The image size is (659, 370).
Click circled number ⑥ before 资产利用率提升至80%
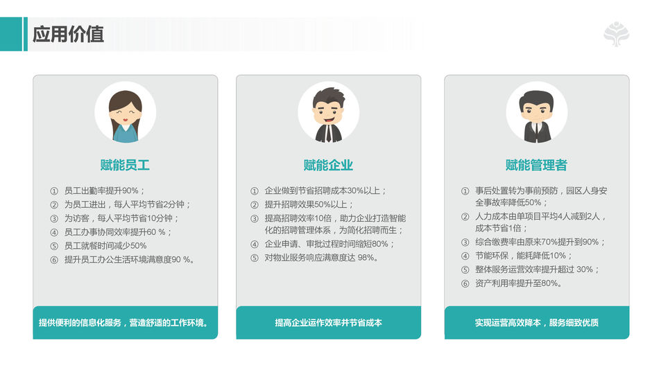[465, 283]
